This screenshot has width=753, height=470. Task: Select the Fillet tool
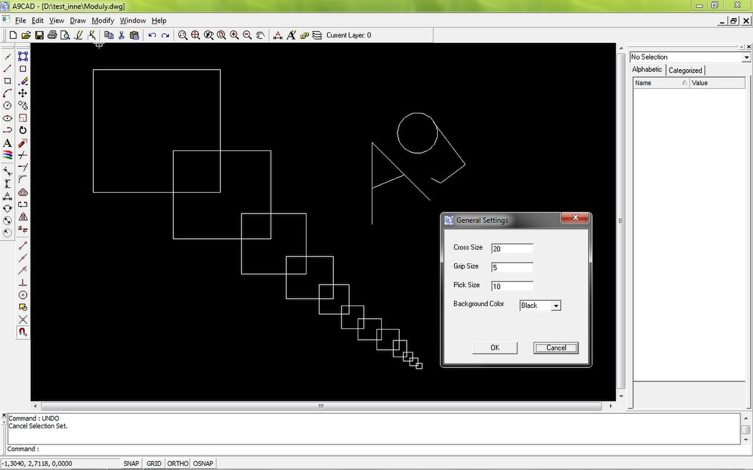(23, 180)
